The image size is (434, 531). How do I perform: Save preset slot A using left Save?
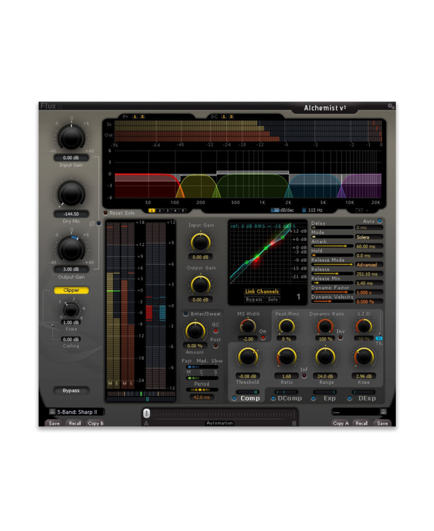54,423
